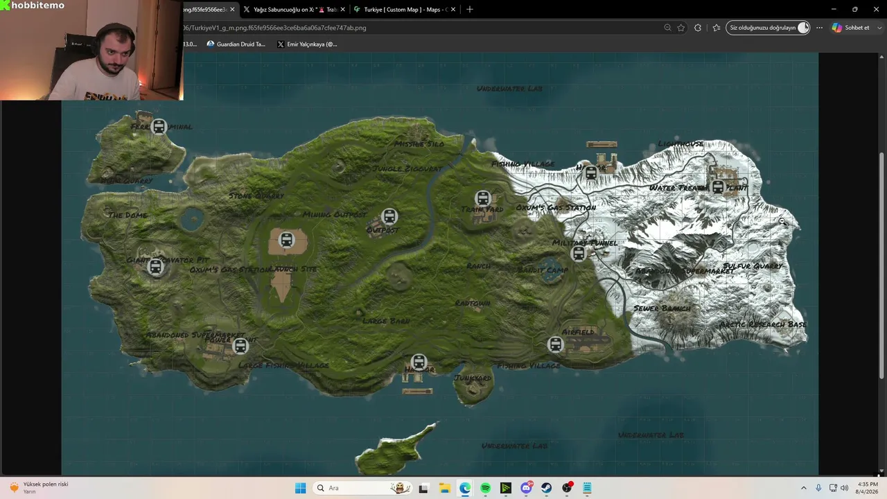The height and width of the screenshot is (499, 887).
Task: Click the Radtown label on the map
Action: 473,304
